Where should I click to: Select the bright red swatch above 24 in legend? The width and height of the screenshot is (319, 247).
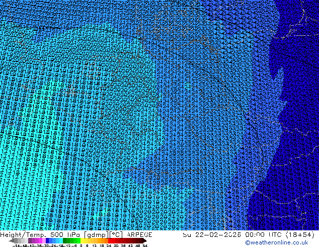pos(110,240)
